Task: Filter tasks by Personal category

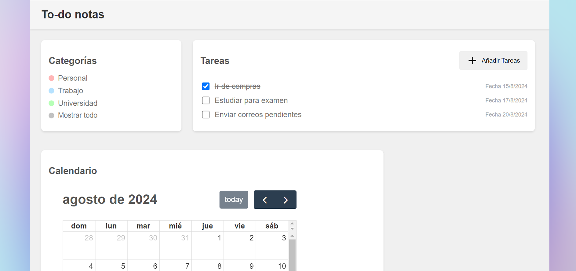Action: [73, 78]
